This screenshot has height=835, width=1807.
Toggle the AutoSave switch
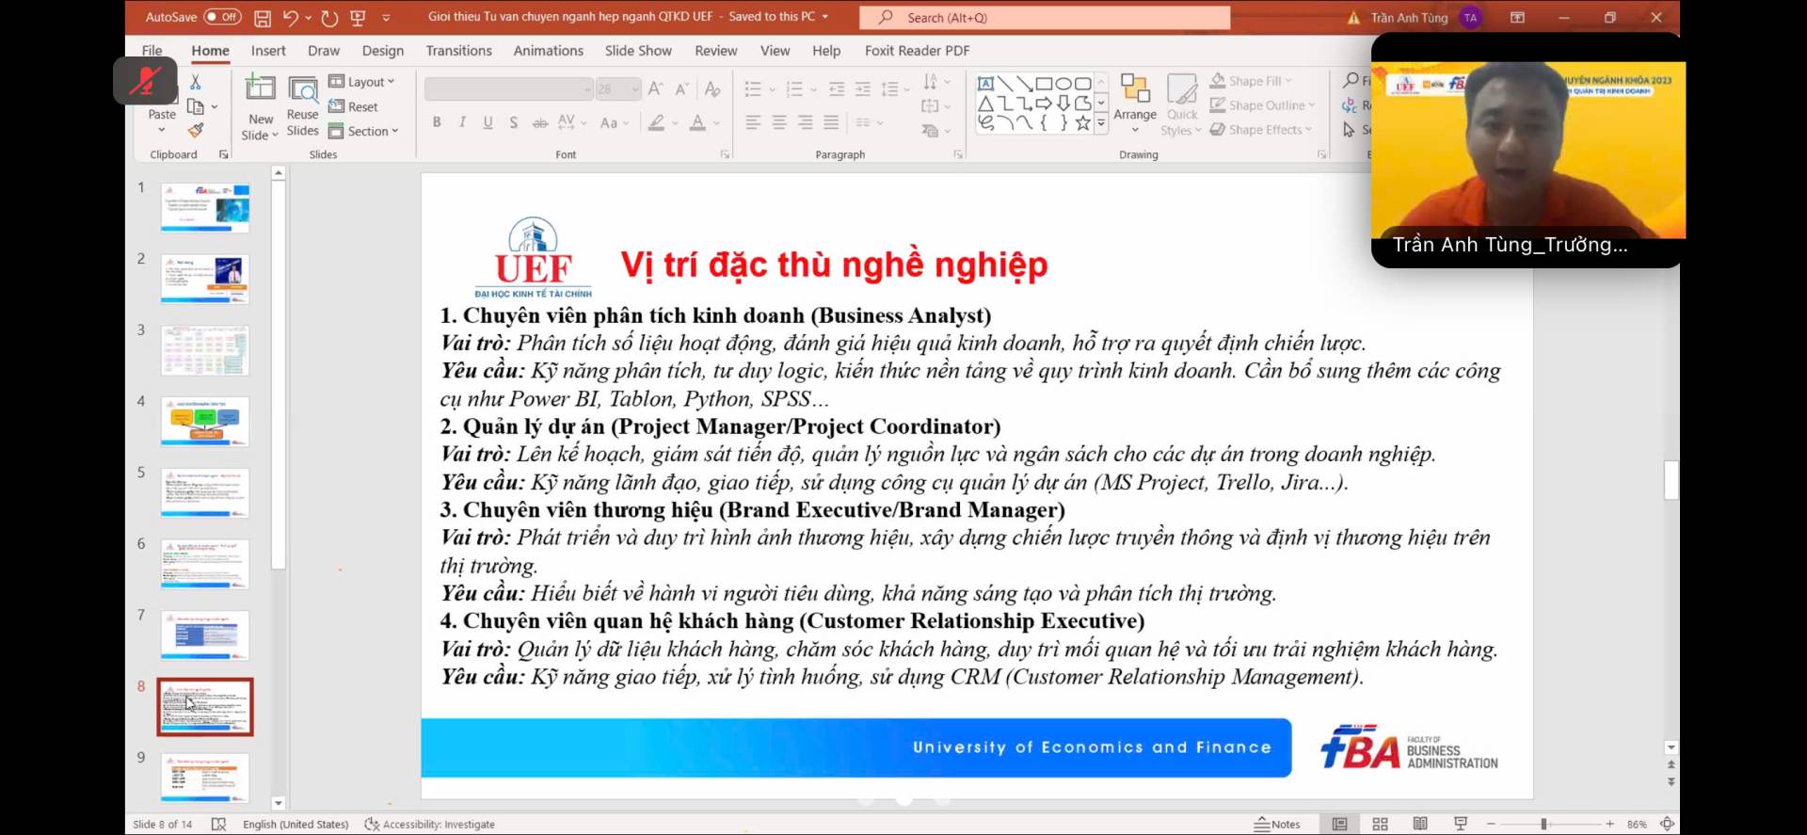[x=222, y=17]
